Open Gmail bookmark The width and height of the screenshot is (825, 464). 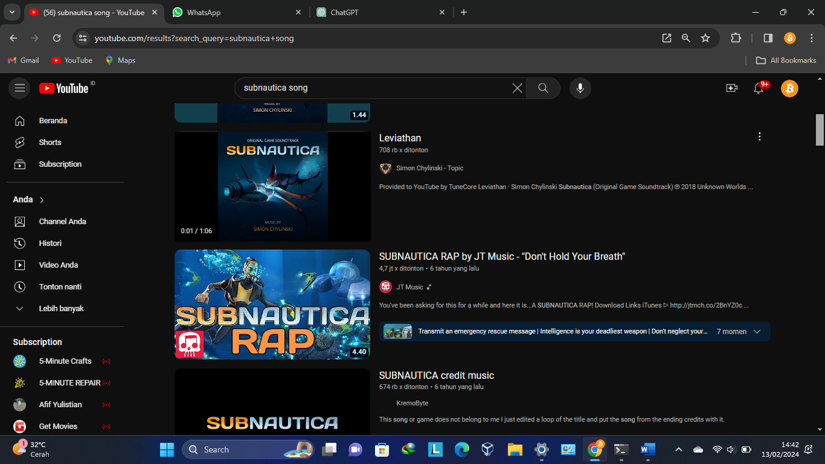pyautogui.click(x=23, y=60)
